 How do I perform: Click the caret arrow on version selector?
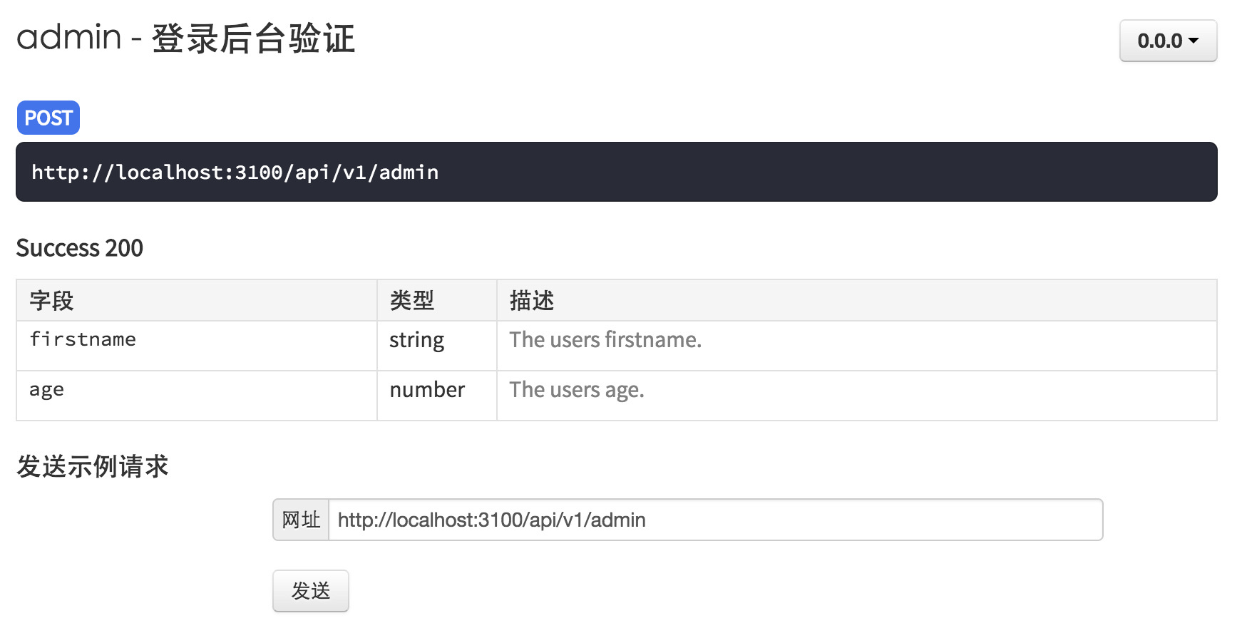tap(1194, 41)
